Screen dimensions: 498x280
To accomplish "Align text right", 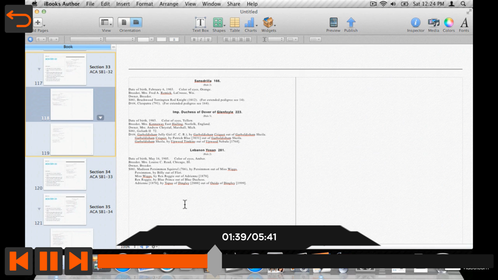I will 241,39.
